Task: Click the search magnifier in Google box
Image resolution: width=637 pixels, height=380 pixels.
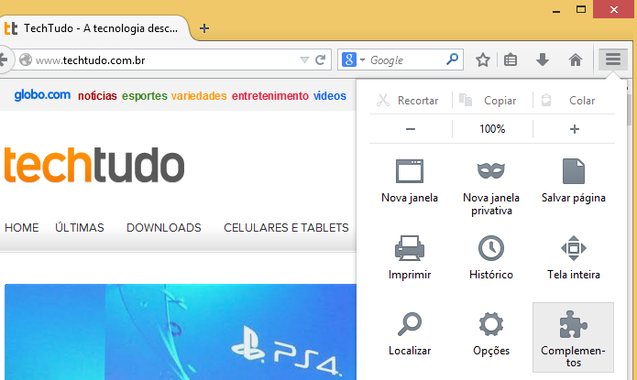Action: (452, 60)
